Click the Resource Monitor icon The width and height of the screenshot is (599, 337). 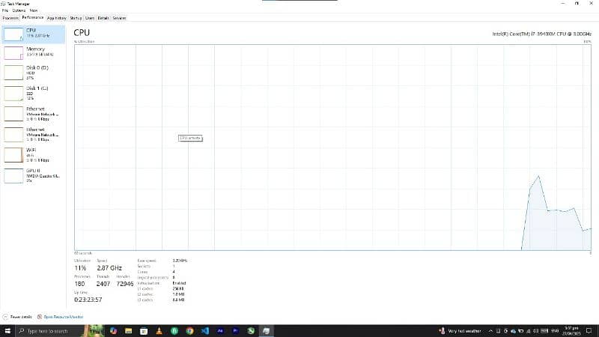coord(40,317)
